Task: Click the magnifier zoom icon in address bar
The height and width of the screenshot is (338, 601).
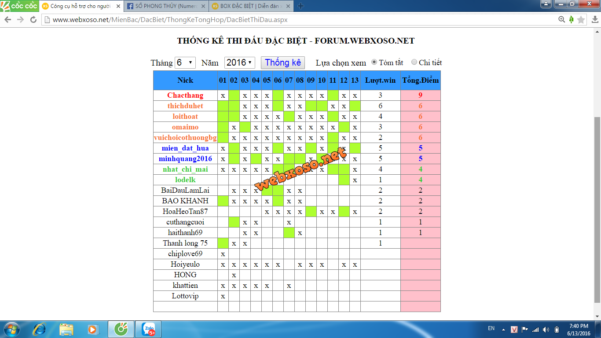Action: click(561, 20)
